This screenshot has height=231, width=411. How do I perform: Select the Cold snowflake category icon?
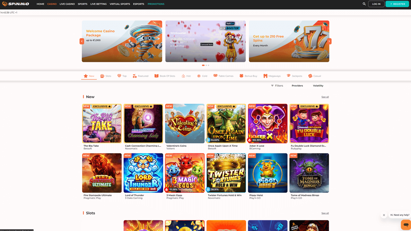point(199,76)
